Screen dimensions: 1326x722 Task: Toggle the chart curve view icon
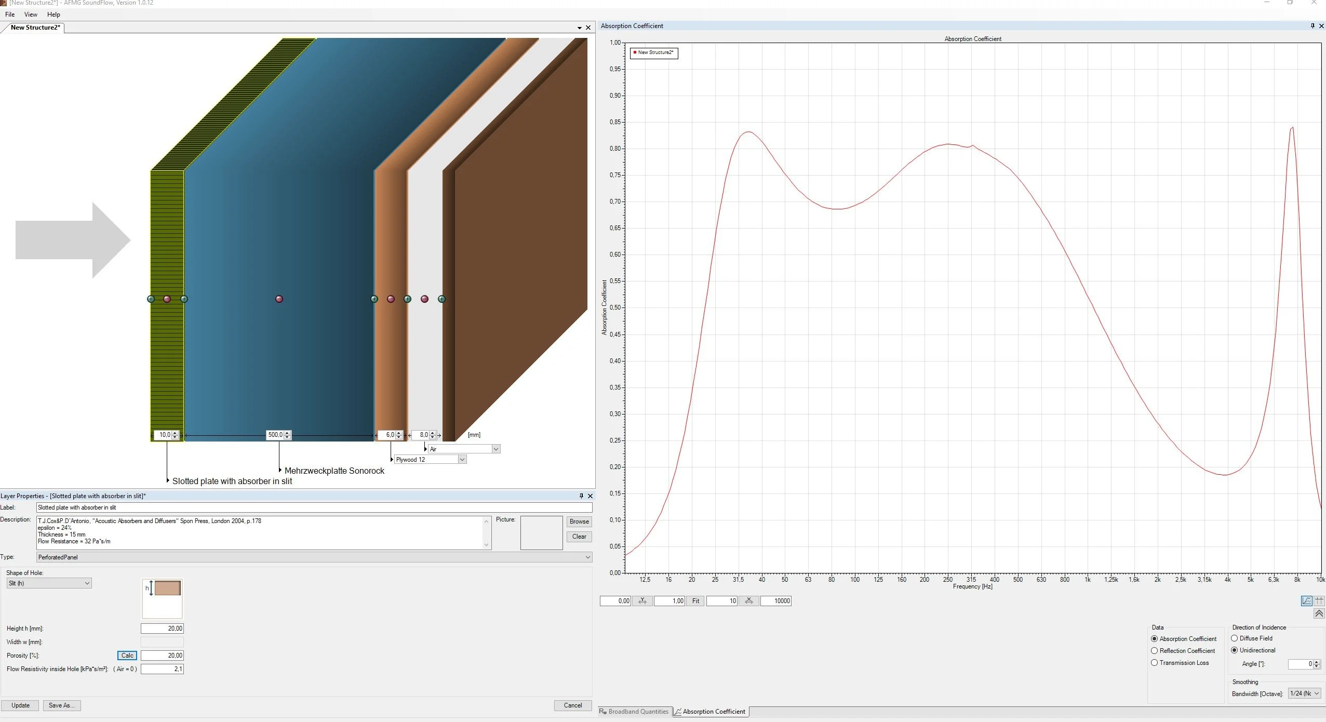pos(1306,600)
